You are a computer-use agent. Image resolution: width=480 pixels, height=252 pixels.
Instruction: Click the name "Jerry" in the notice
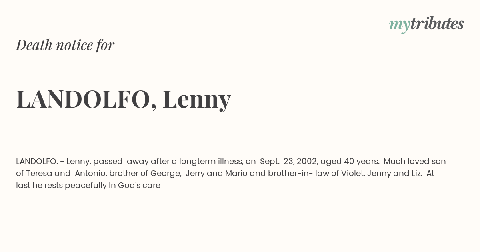195,173
